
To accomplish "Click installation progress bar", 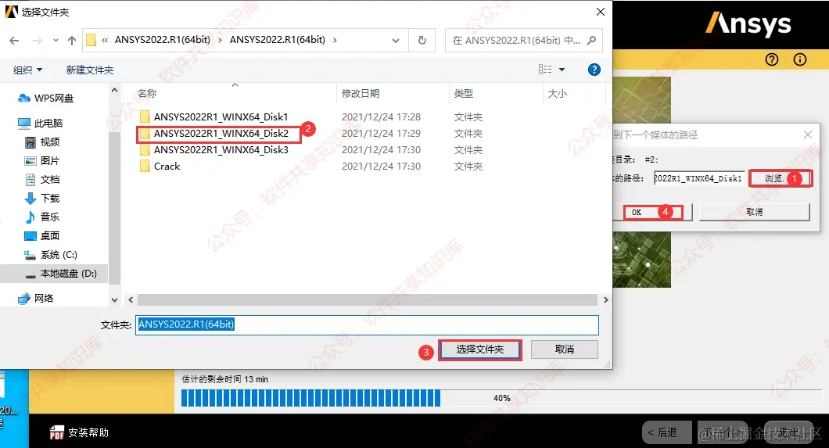I will coord(501,398).
